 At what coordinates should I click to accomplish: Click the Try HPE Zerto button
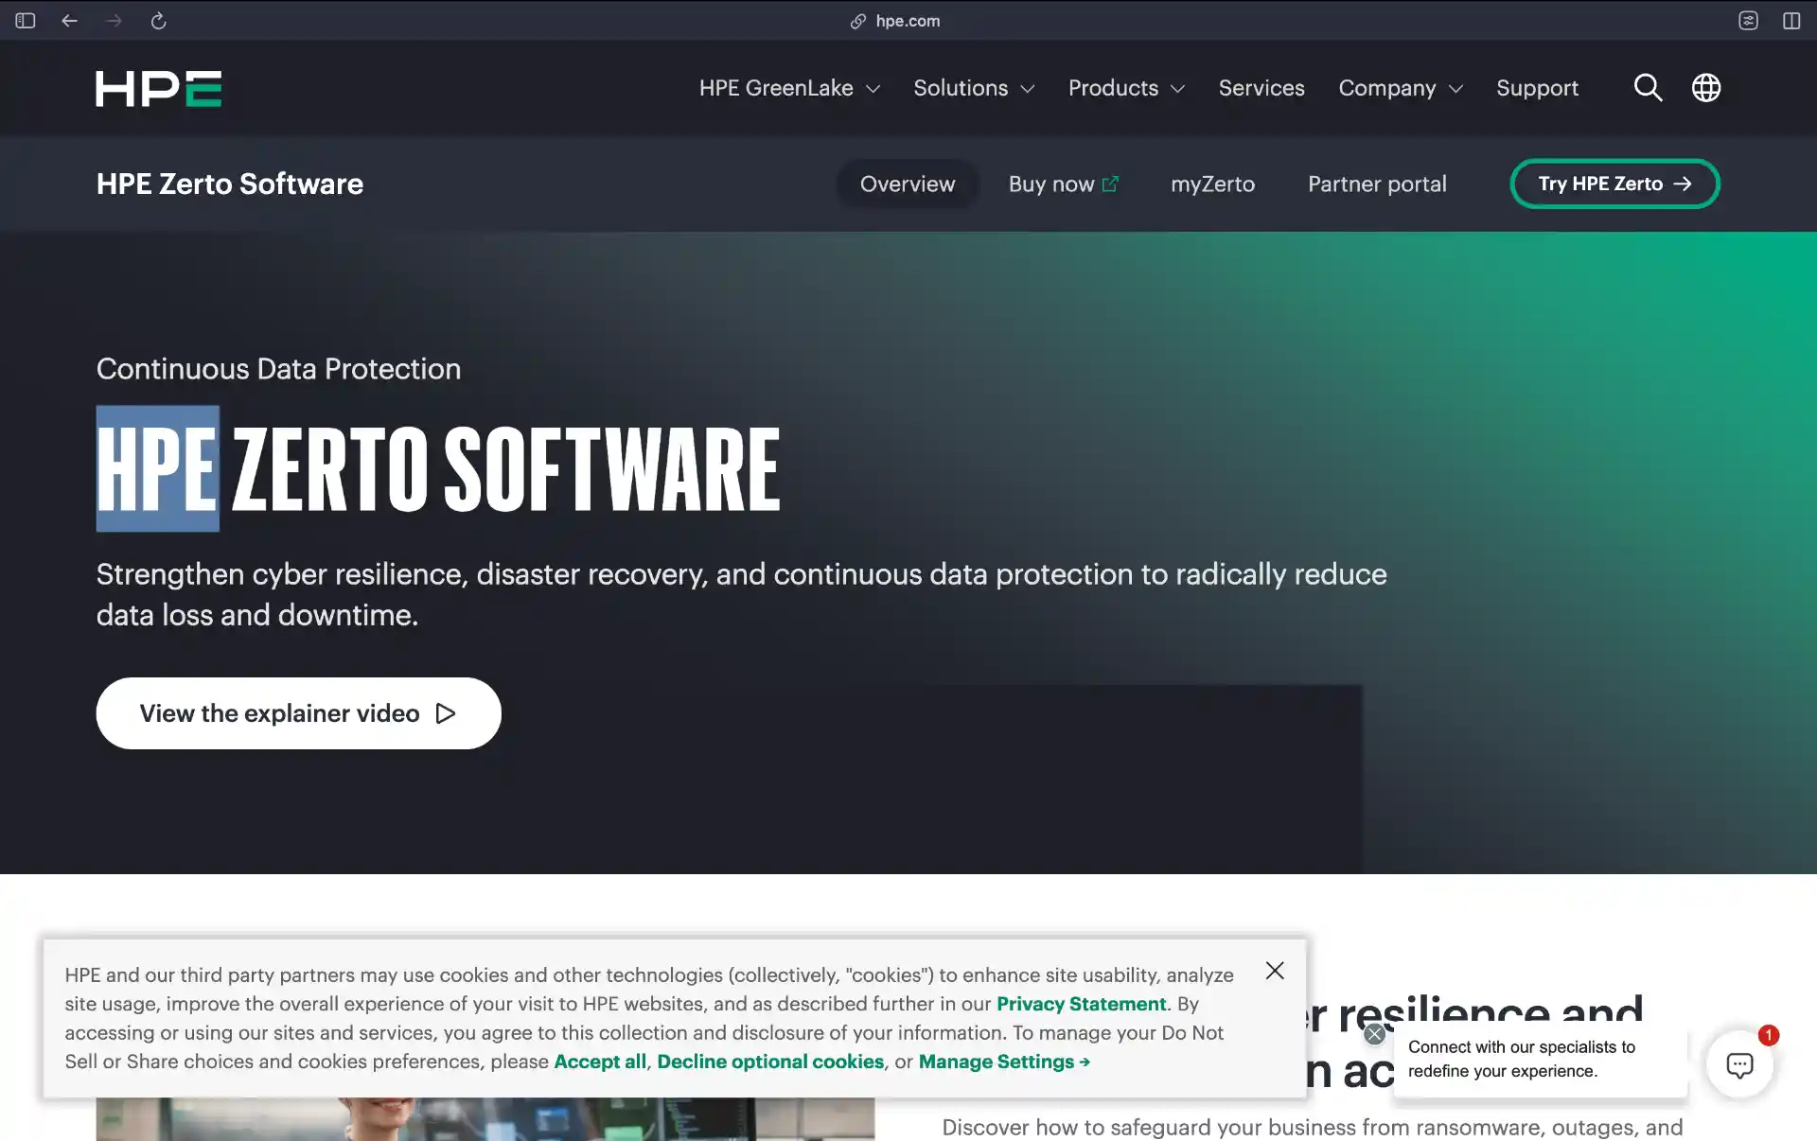click(1614, 184)
